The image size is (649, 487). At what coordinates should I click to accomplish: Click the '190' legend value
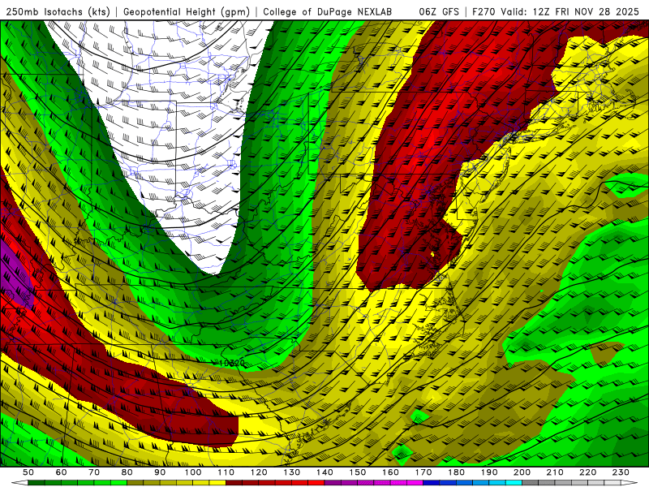[x=489, y=472]
